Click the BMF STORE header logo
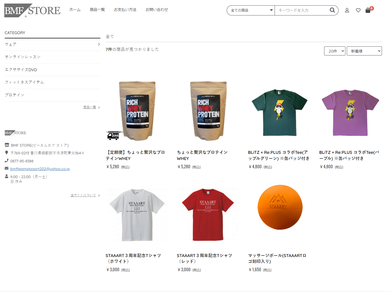Screen dimensions: 391x292 pyautogui.click(x=32, y=10)
